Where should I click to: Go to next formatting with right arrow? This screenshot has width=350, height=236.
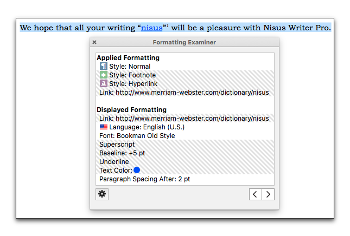(x=268, y=194)
